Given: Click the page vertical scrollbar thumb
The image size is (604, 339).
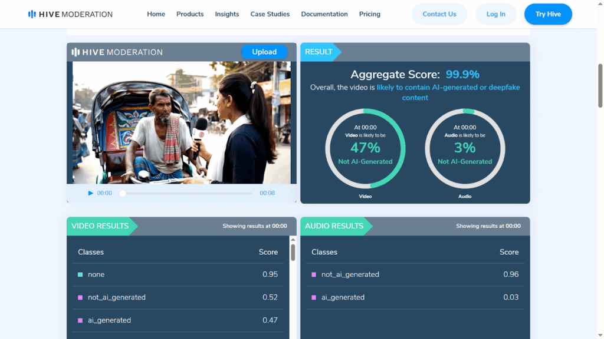Looking at the screenshot, I should point(600,86).
